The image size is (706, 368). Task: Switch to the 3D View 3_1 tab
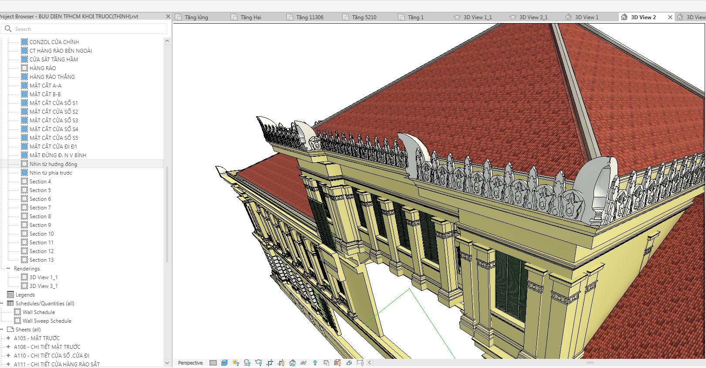533,17
